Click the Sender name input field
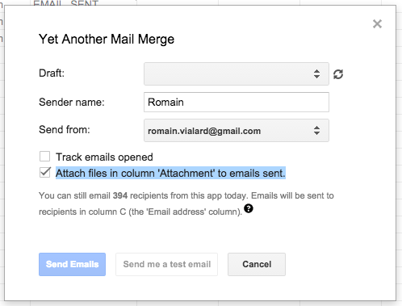This screenshot has height=306, width=402. click(x=237, y=103)
